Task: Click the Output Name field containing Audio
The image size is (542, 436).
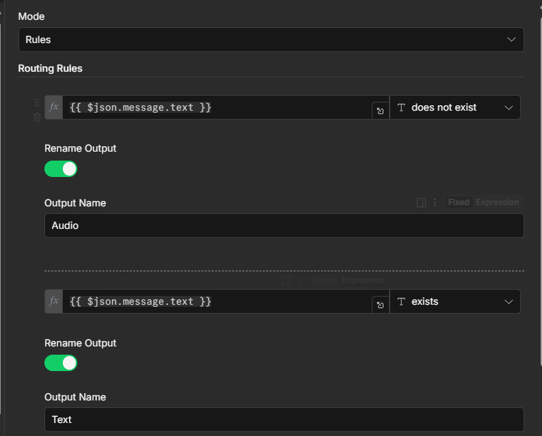Action: 284,226
